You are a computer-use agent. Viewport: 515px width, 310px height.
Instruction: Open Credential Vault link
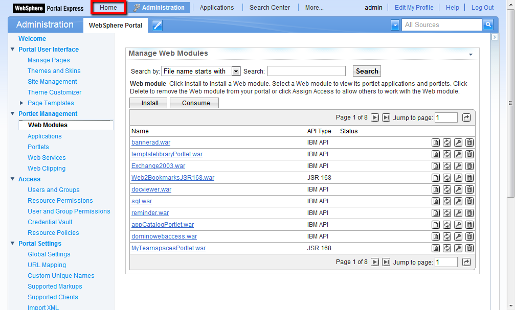tap(50, 222)
